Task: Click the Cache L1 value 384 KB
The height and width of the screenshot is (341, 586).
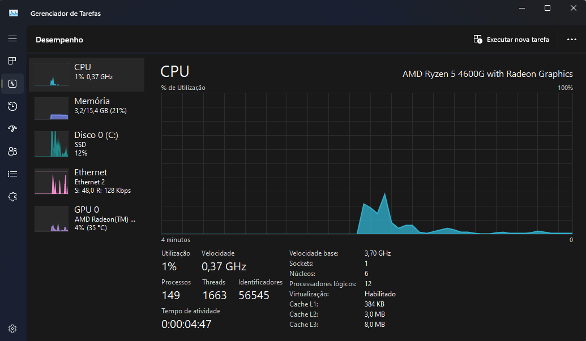Action: click(374, 304)
